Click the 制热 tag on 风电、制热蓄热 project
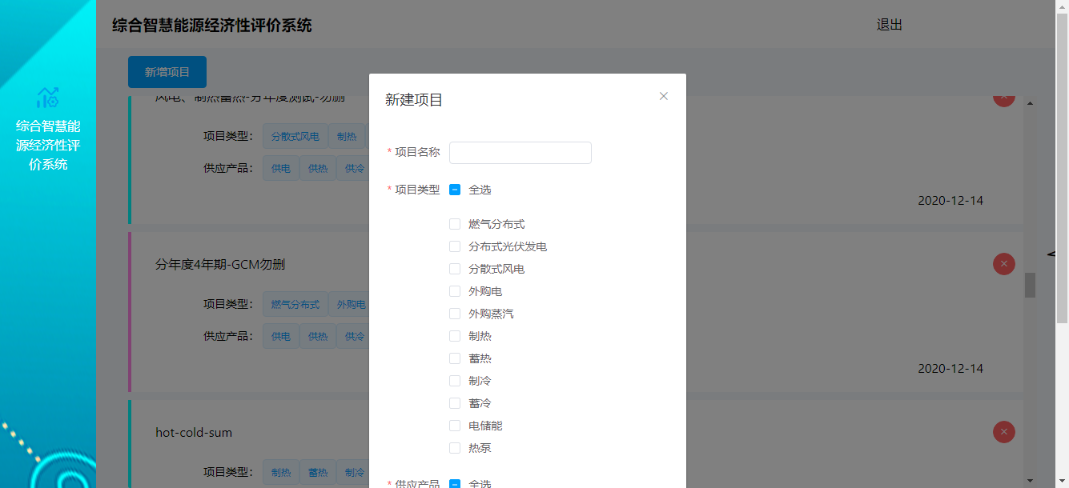The image size is (1069, 488). (x=348, y=136)
